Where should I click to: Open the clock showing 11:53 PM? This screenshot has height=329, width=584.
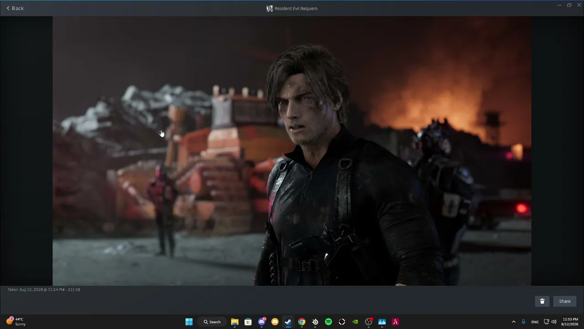(x=570, y=322)
